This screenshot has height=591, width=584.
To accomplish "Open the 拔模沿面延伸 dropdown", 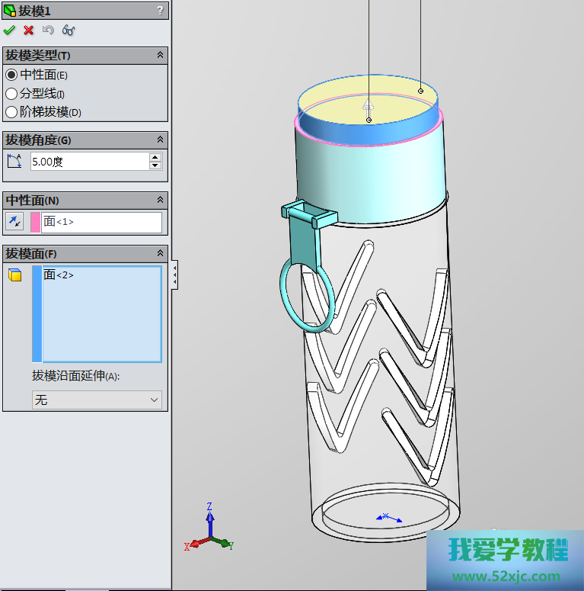I will pyautogui.click(x=97, y=400).
